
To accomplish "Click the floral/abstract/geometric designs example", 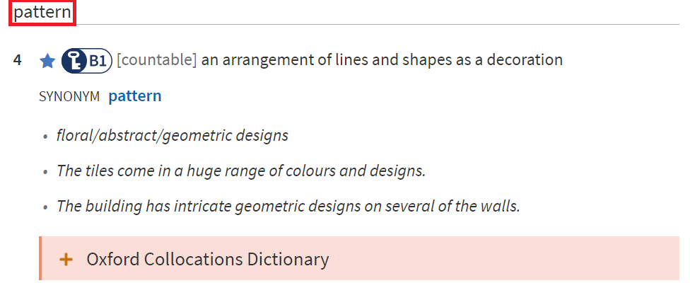I will 172,135.
